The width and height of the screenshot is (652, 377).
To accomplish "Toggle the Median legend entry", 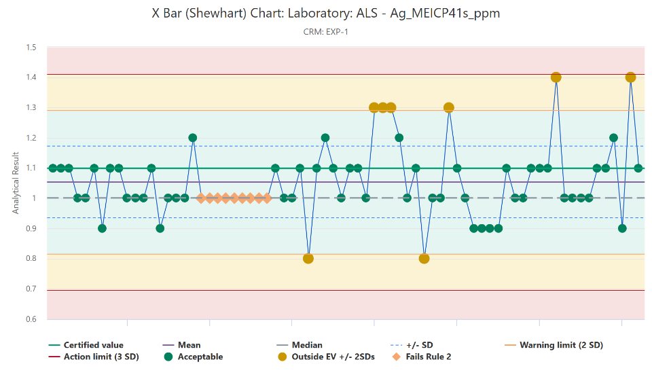I will (x=300, y=345).
